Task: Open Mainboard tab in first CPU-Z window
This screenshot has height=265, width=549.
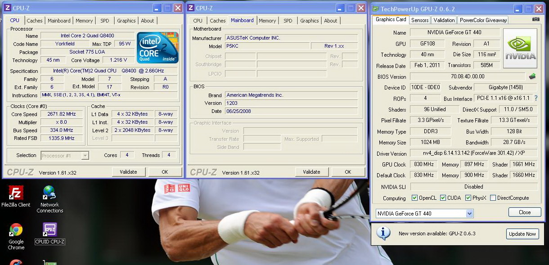Action: [59, 21]
